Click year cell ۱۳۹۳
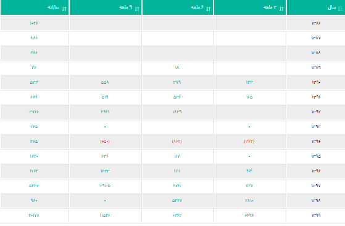The width and height of the screenshot is (345, 226). [x=316, y=126]
